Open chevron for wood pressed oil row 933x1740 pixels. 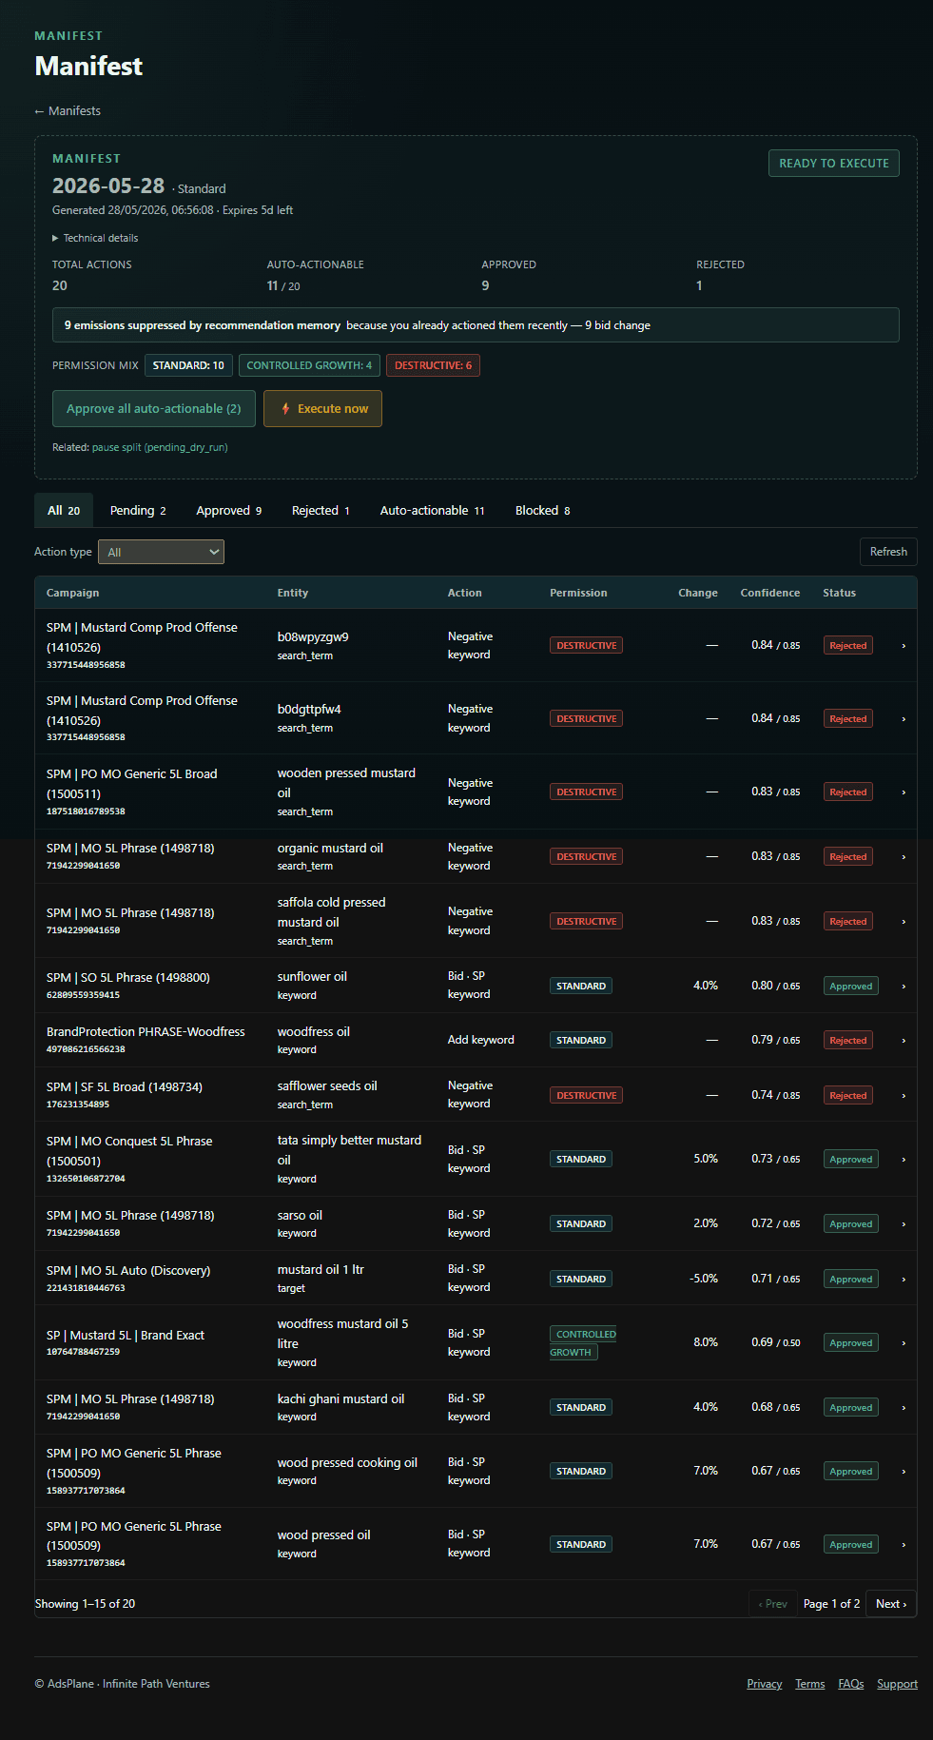click(x=904, y=1545)
